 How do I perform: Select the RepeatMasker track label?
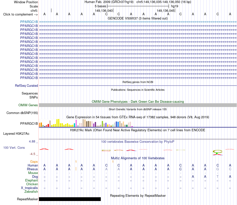[27, 199]
